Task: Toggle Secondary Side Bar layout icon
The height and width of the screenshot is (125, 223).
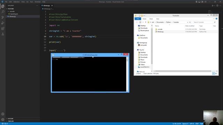Action: click(202, 2)
